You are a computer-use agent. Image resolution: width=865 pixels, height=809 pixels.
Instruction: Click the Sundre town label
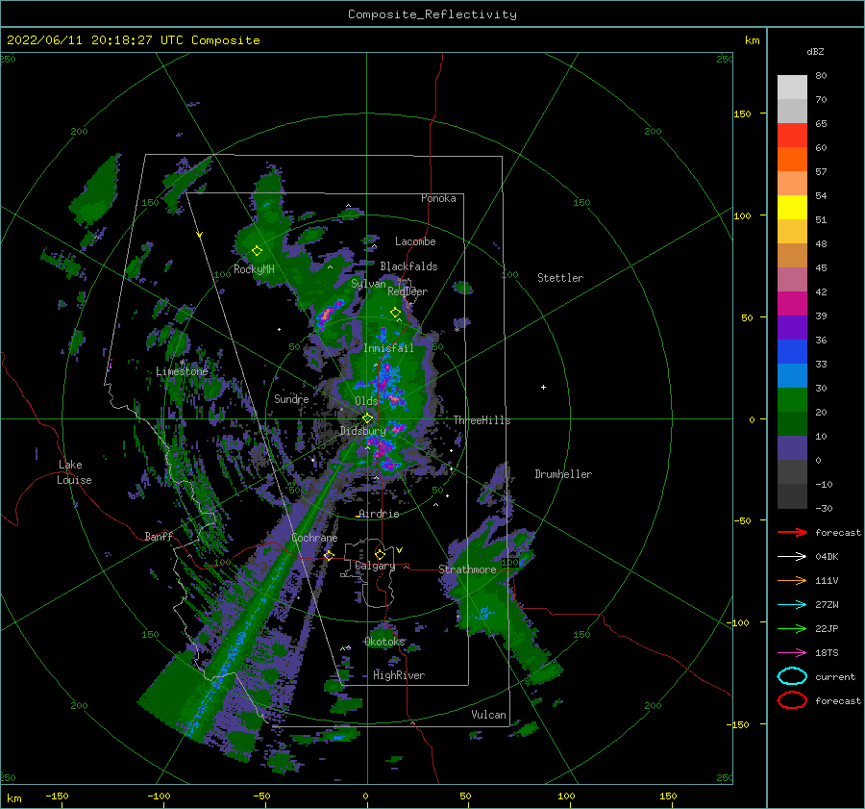click(x=291, y=398)
